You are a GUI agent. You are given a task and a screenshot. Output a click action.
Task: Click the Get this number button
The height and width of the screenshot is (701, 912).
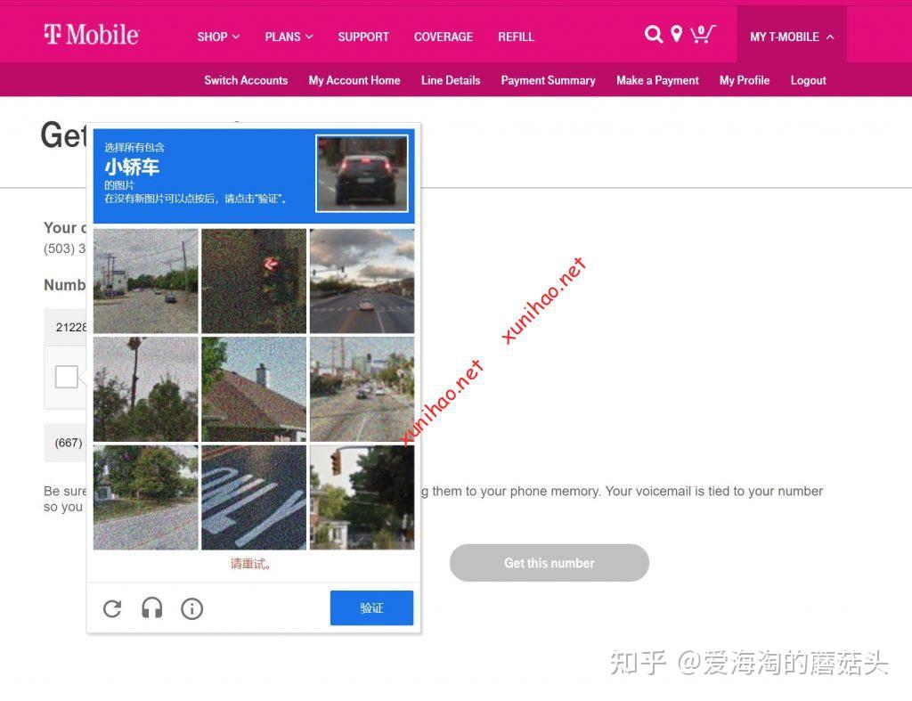pyautogui.click(x=550, y=563)
